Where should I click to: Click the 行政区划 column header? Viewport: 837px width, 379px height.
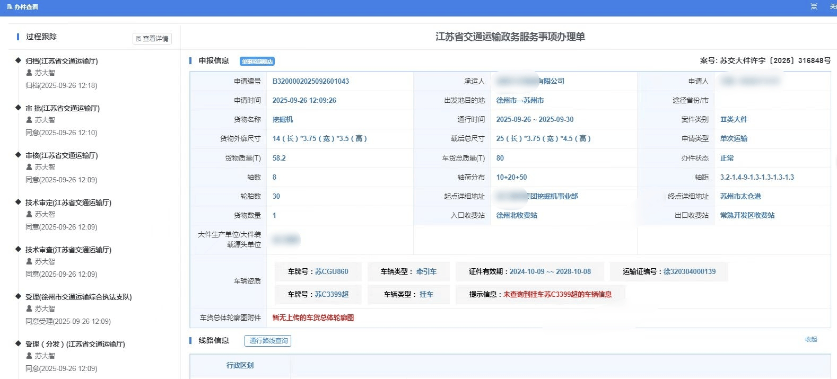(x=240, y=365)
